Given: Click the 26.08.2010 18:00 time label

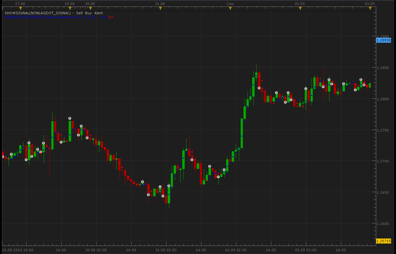Looking at the screenshot, I should coord(18,250).
